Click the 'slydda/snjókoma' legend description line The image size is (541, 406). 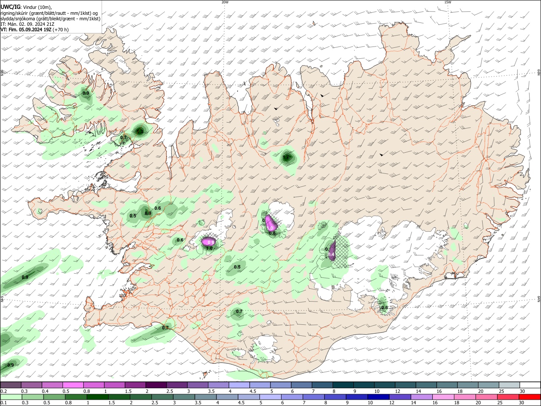(x=50, y=19)
